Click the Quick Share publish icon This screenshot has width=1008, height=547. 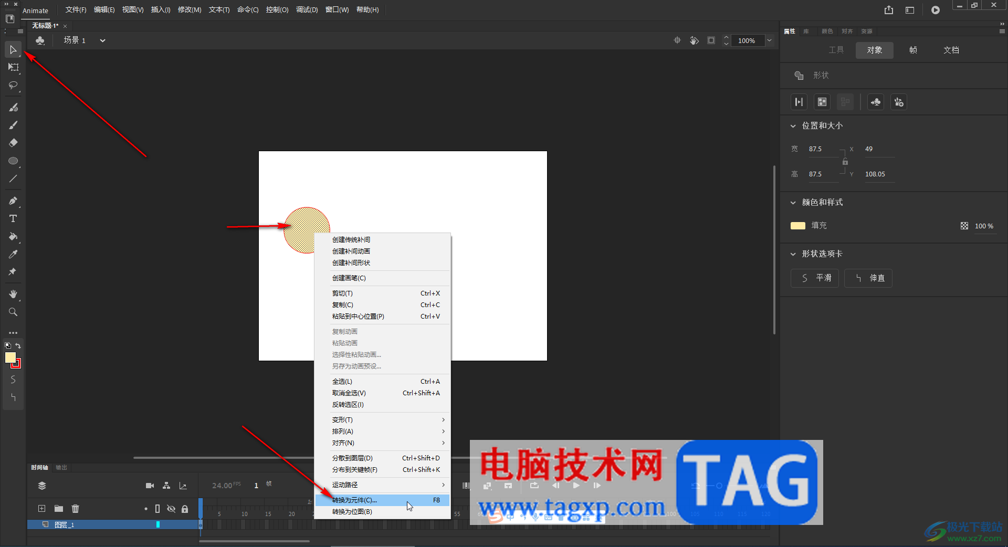(x=889, y=10)
